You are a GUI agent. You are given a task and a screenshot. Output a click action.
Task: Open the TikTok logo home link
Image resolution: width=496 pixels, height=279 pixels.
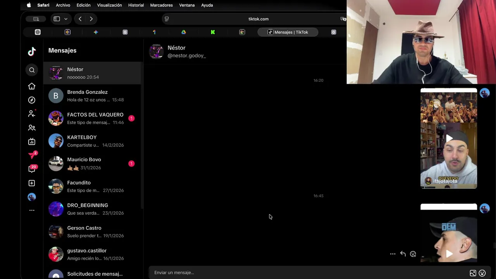(x=32, y=51)
